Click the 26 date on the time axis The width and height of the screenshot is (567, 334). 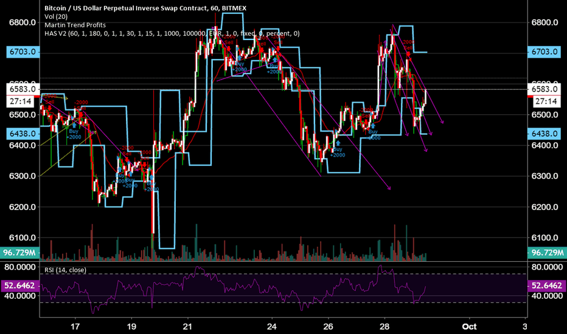click(x=328, y=327)
